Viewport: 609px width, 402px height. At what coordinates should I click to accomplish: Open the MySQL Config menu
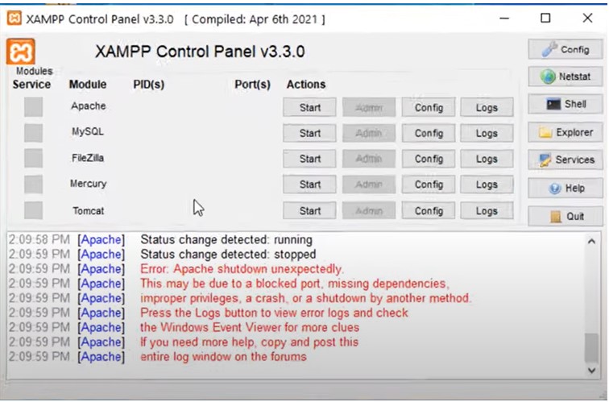click(429, 133)
